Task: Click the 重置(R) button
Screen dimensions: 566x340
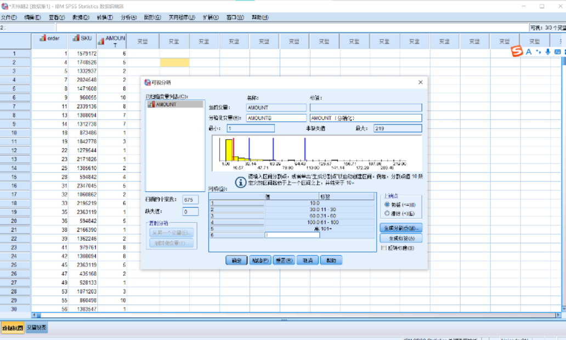Action: click(284, 260)
